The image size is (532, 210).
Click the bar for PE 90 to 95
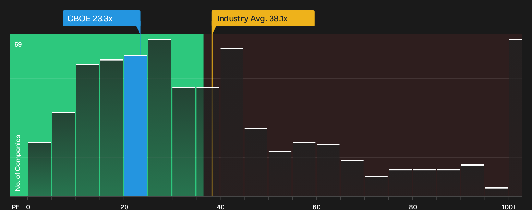click(x=472, y=180)
